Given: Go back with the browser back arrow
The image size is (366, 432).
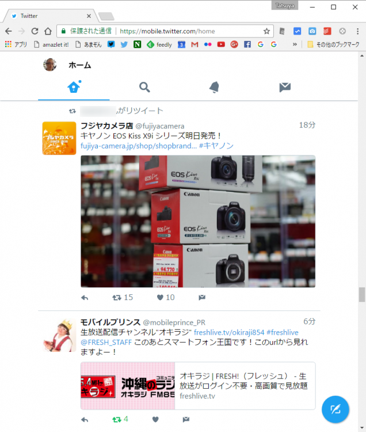Looking at the screenshot, I should pyautogui.click(x=9, y=31).
